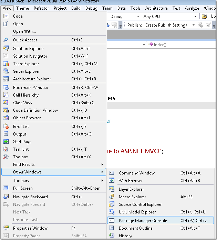Click the Solution Navigator icon

click(6, 56)
